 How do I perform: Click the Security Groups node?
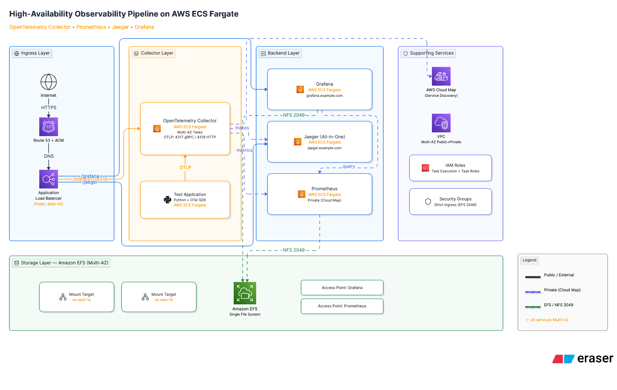(451, 202)
